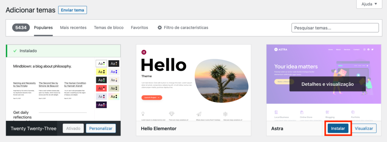Open the Twenty Twenty-Three theme thumbnail

point(63,89)
